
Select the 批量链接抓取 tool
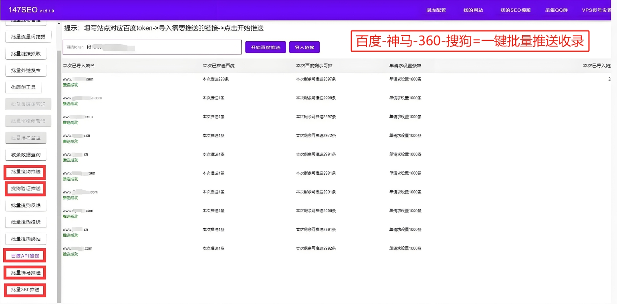tap(25, 53)
